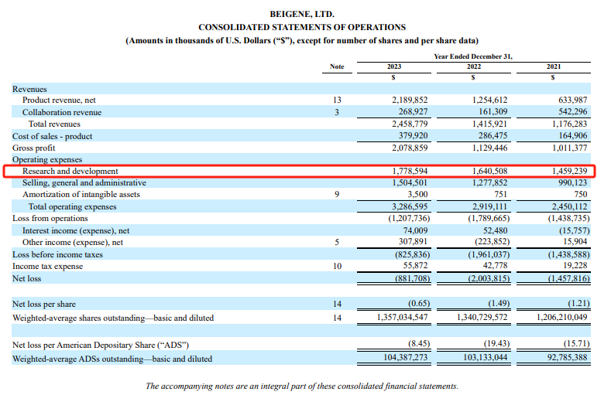
Task: Click the "Net loss per share" label
Action: [x=44, y=304]
